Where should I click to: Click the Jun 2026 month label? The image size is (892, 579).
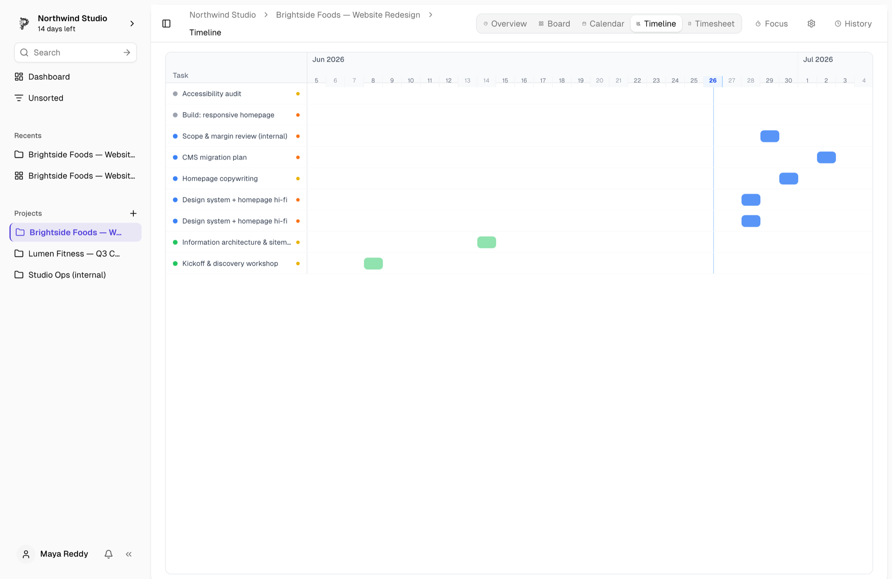[x=328, y=59]
